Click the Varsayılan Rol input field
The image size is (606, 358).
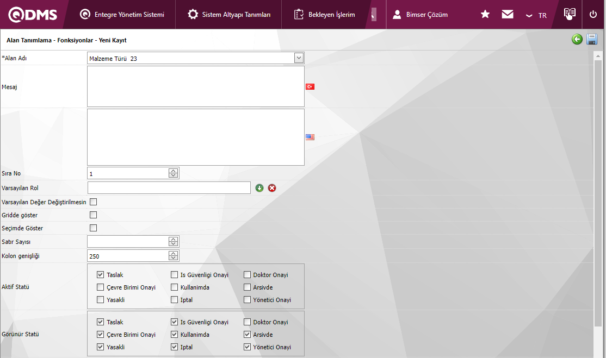point(169,188)
